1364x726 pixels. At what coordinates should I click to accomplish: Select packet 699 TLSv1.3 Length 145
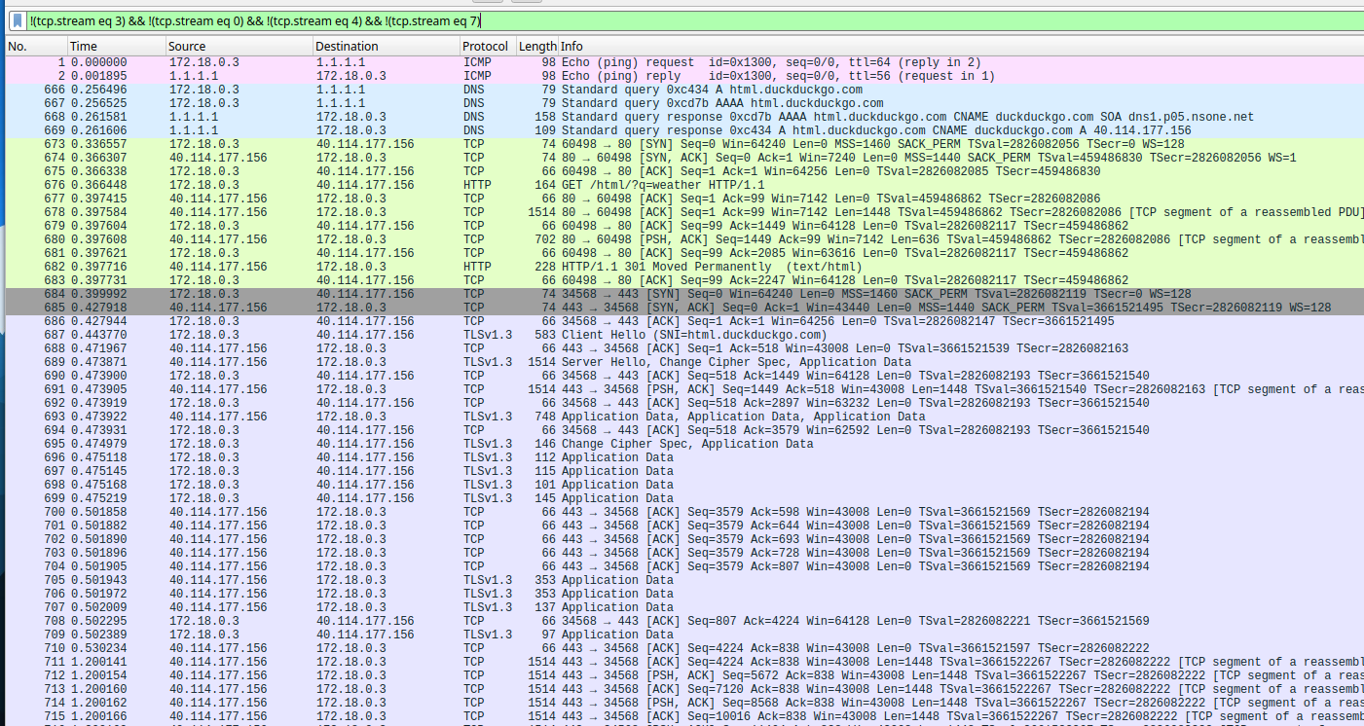click(684, 498)
